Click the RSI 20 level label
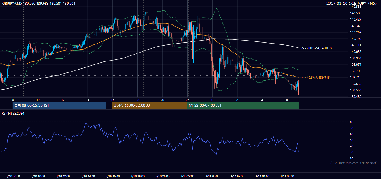The height and width of the screenshot is (179, 381). pos(351,158)
